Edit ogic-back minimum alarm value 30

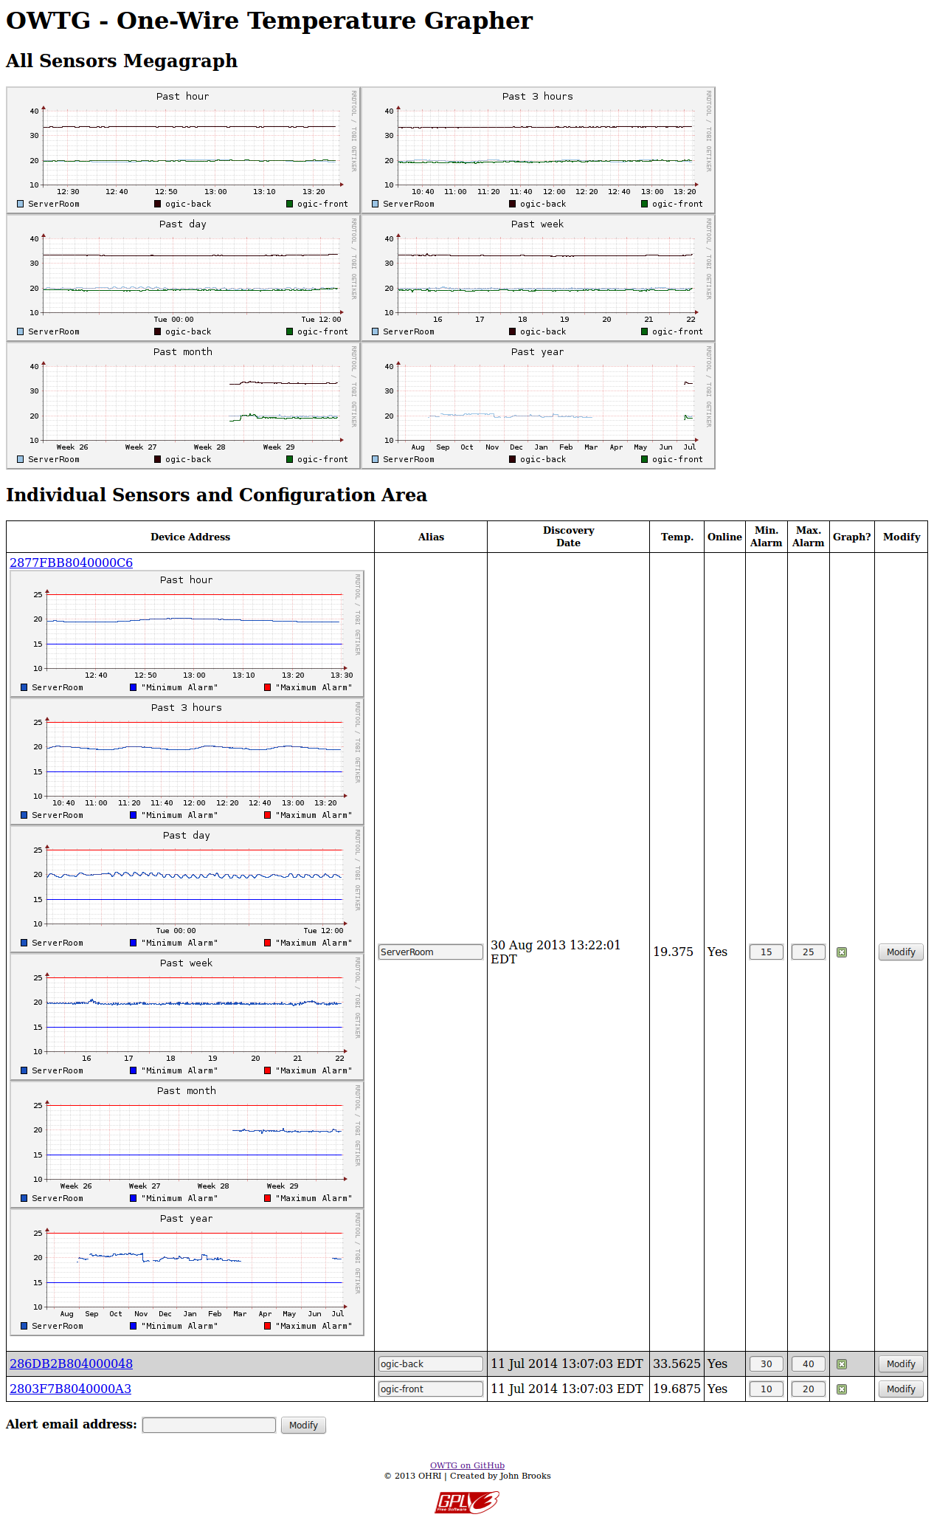(x=767, y=1364)
